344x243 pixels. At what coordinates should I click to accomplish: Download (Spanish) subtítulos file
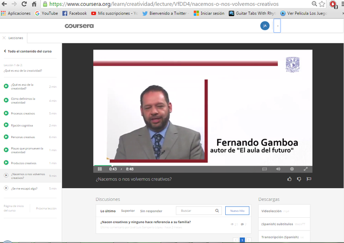click(284, 224)
